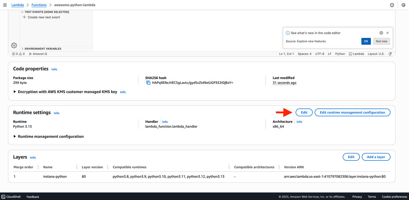The height and width of the screenshot is (200, 409).
Task: Expand Runtime management configuration section
Action: pos(48,137)
